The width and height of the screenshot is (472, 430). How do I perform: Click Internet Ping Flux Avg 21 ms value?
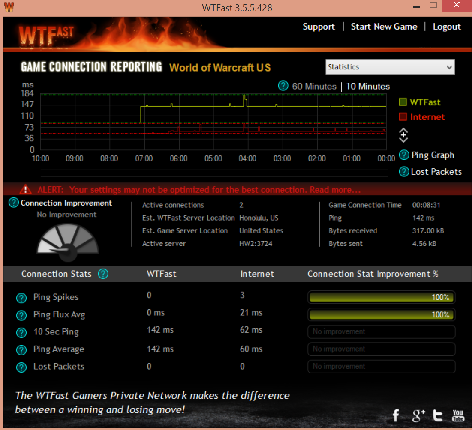(251, 313)
